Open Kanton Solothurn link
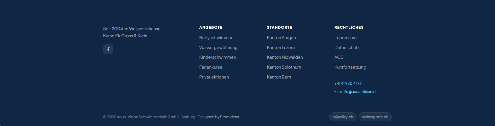The width and height of the screenshot is (495, 126). pyautogui.click(x=284, y=67)
